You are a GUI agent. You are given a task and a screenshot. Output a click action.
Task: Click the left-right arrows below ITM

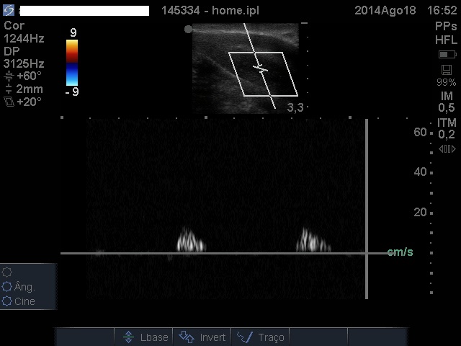(x=447, y=148)
